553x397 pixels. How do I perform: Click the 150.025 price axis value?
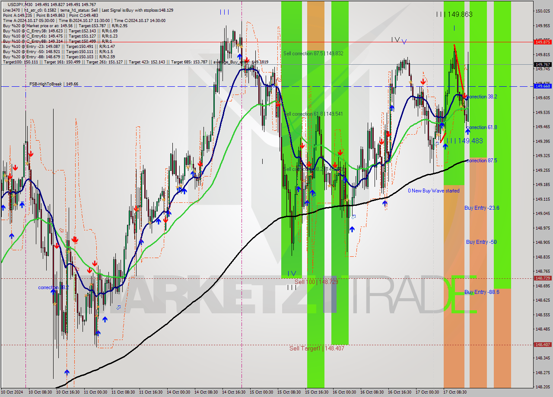tap(543, 11)
